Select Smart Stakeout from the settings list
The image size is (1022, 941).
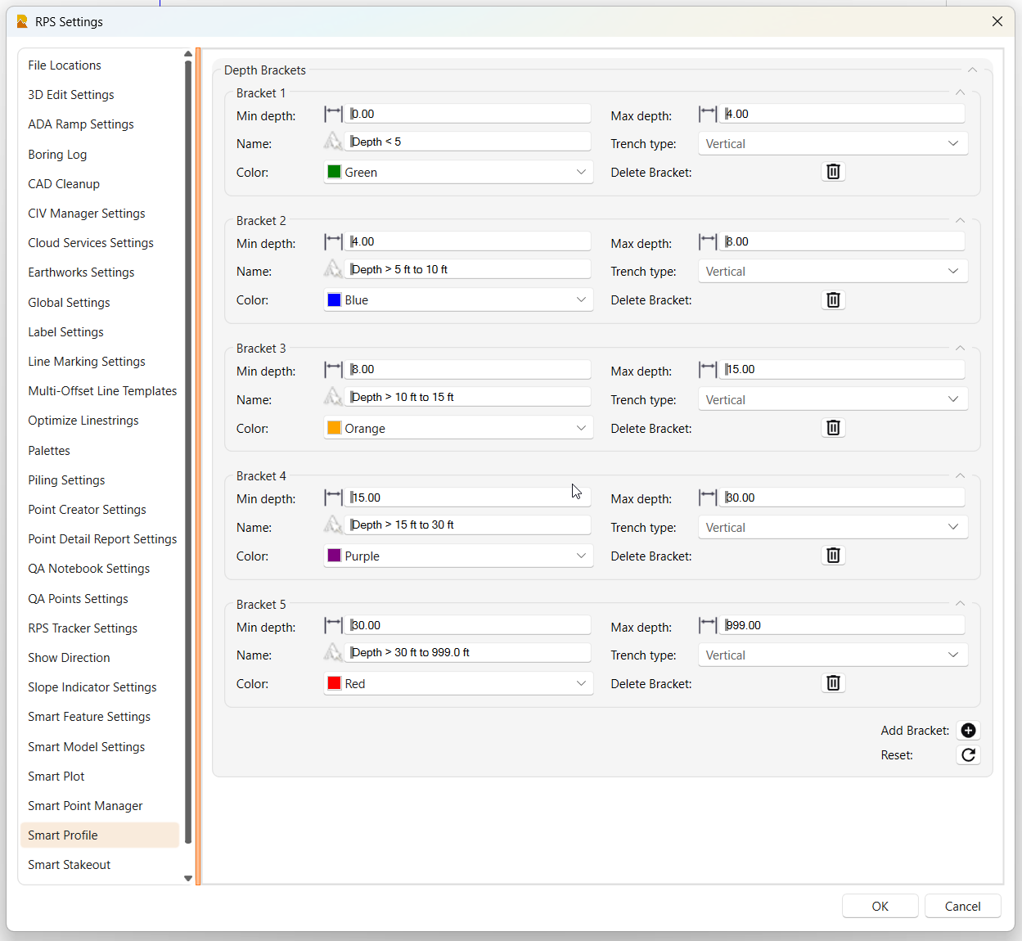[x=70, y=865]
